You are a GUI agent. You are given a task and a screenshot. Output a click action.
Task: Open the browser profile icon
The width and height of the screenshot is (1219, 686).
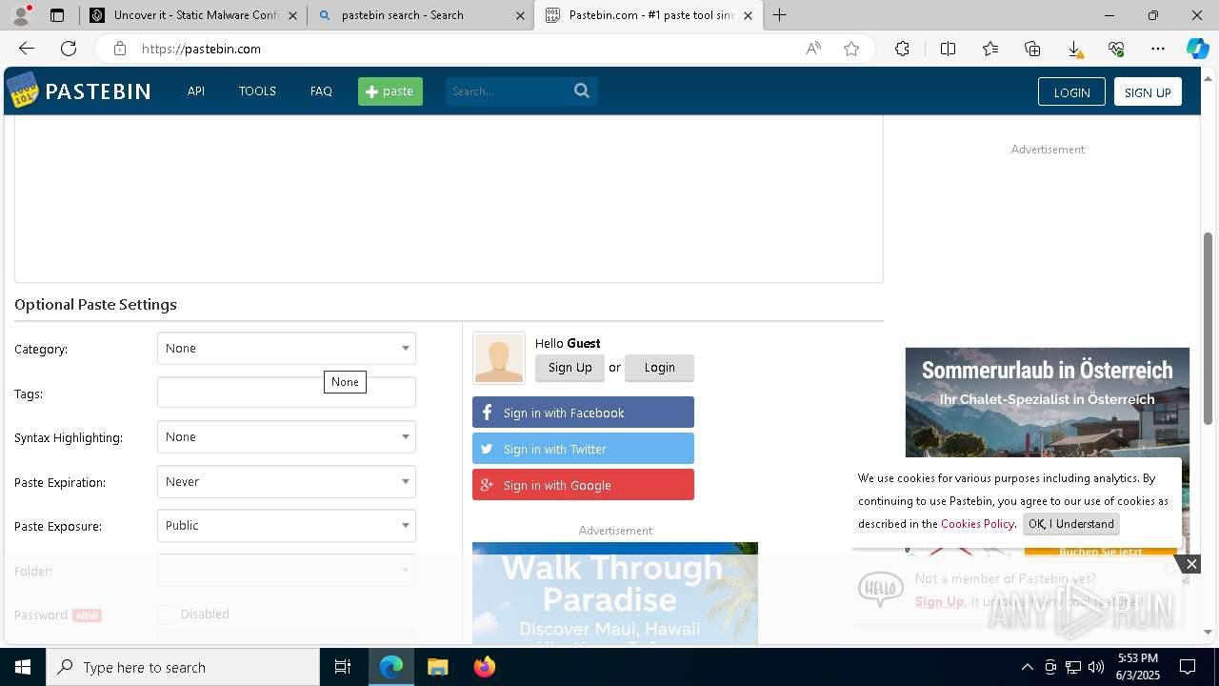tap(21, 15)
